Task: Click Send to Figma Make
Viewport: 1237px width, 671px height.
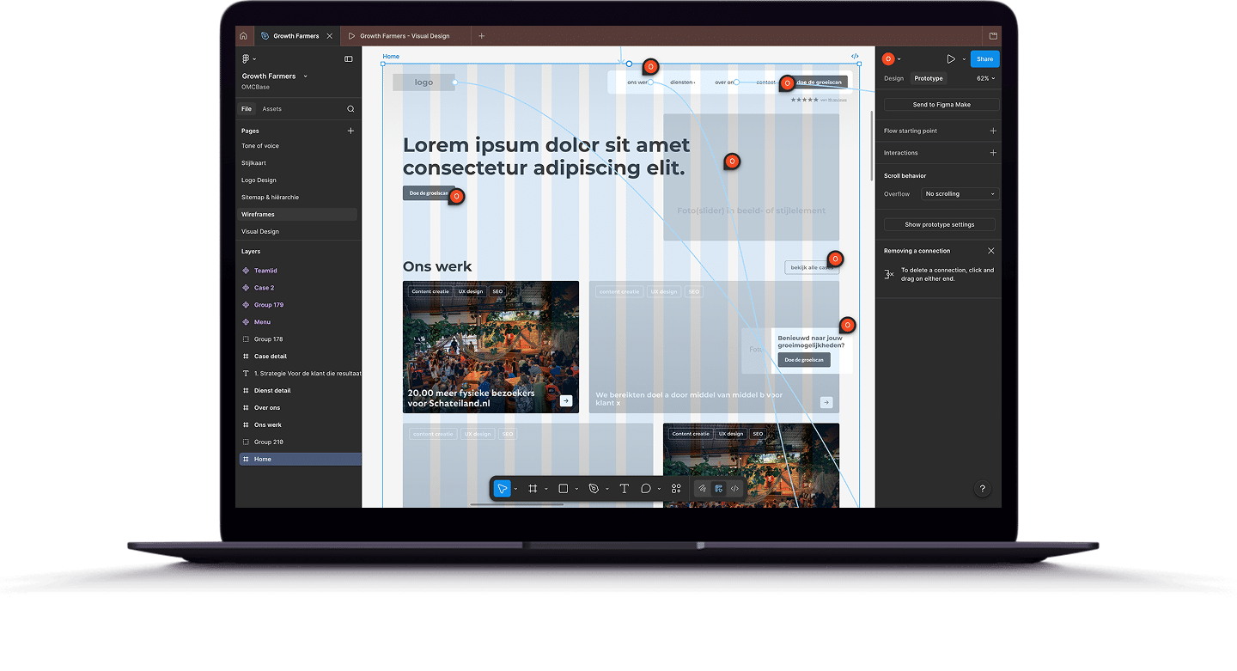Action: coord(941,105)
